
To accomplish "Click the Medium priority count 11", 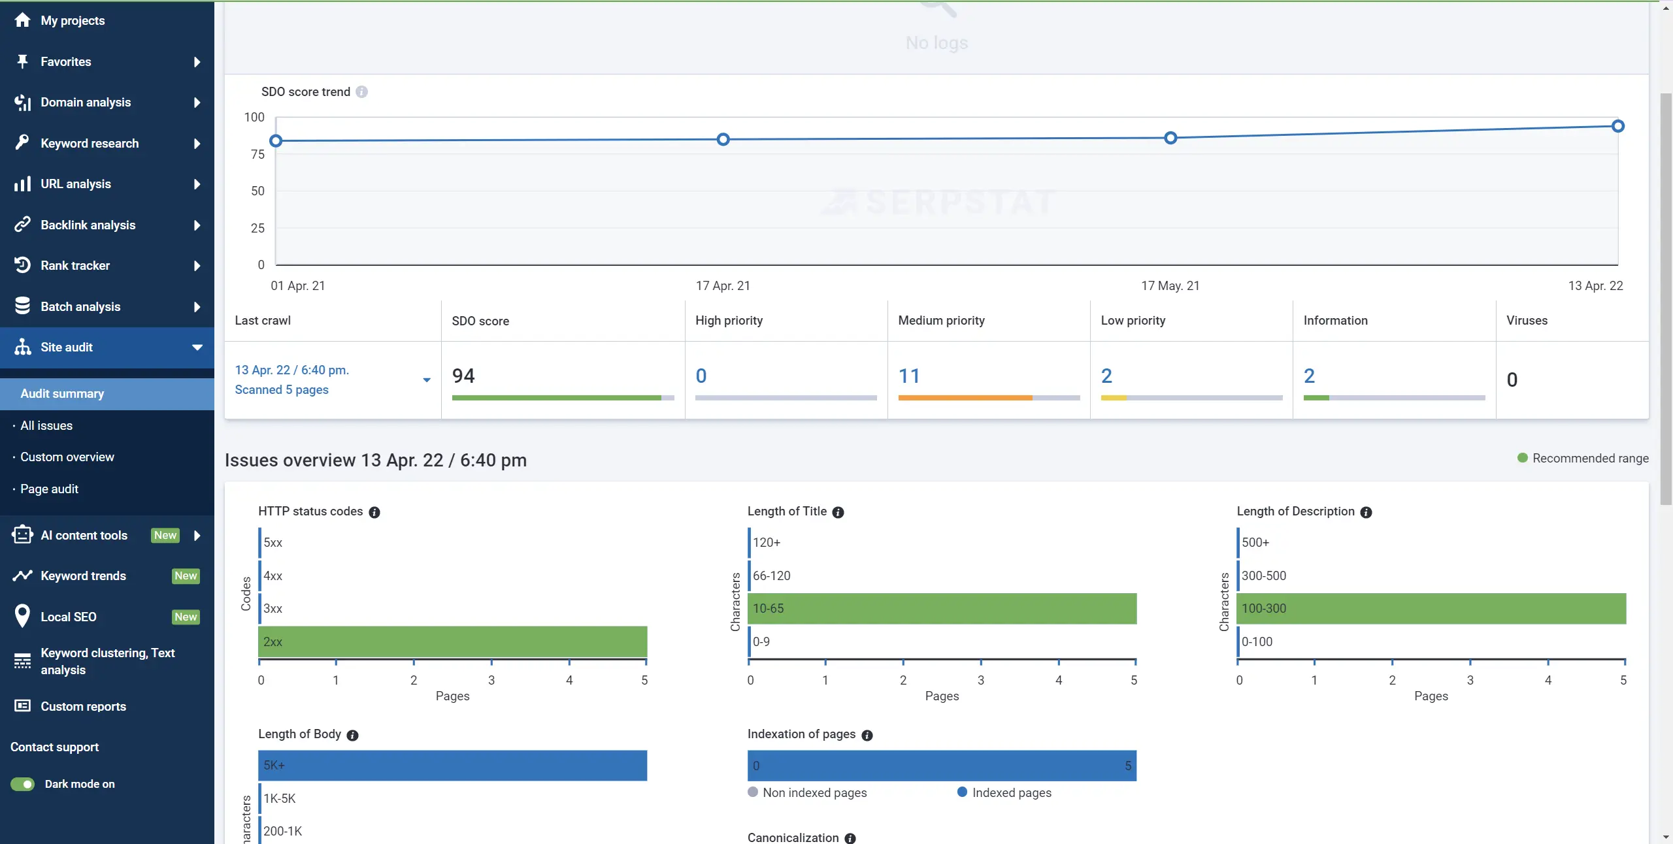I will [x=909, y=376].
